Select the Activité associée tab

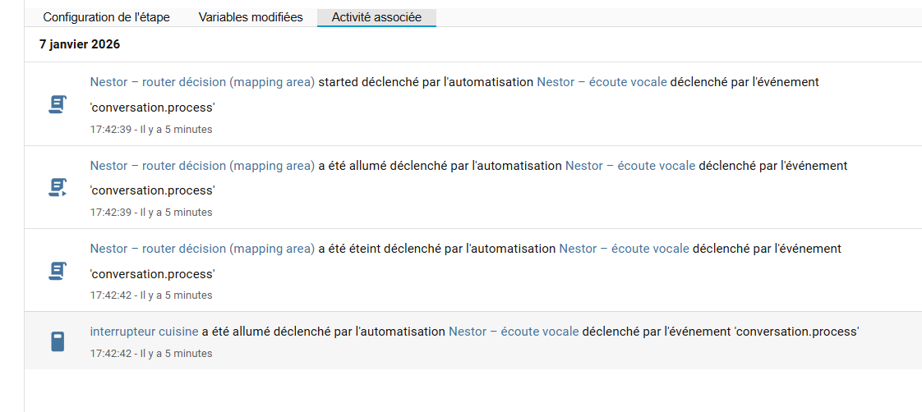[376, 17]
